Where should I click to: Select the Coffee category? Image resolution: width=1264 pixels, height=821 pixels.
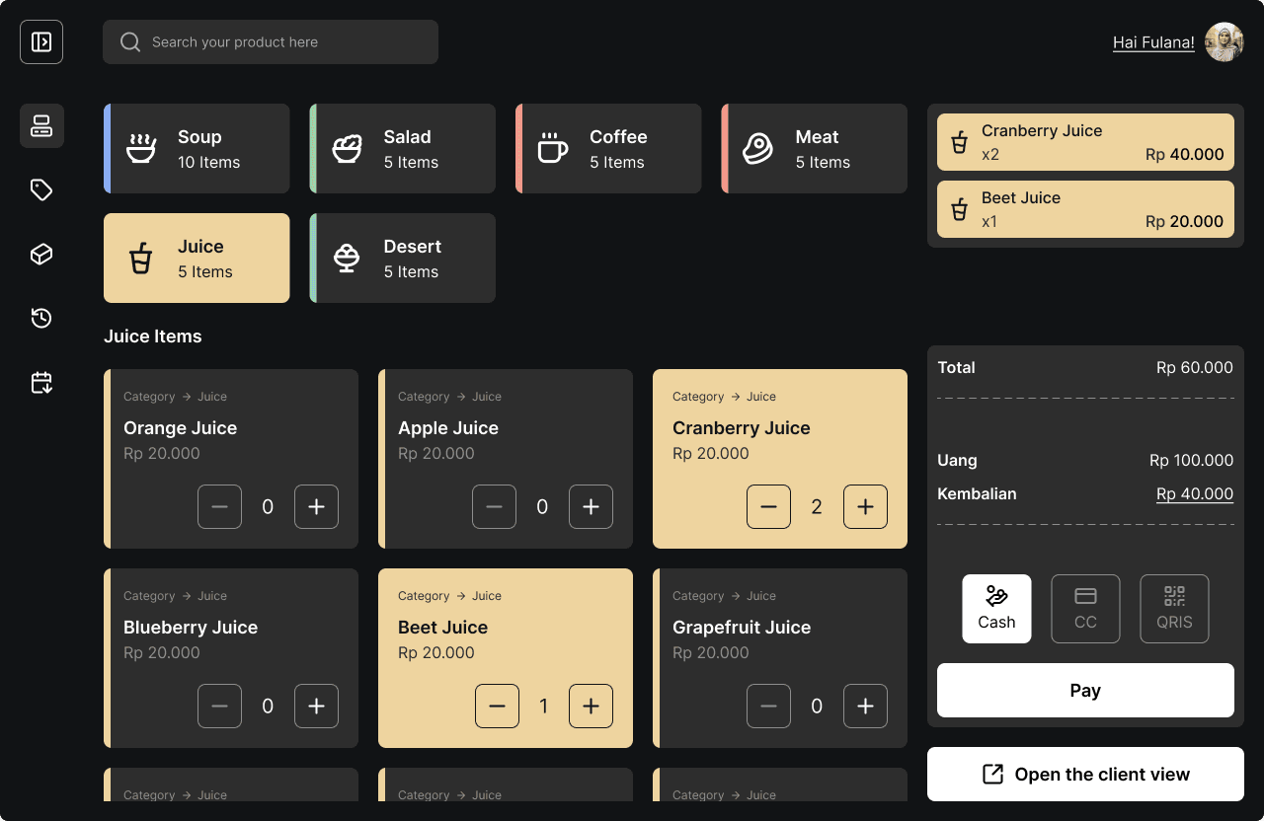pos(608,148)
